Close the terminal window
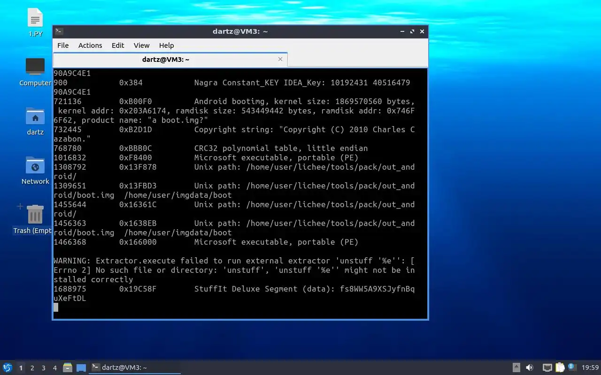Viewport: 601px width, 375px height. [422, 31]
